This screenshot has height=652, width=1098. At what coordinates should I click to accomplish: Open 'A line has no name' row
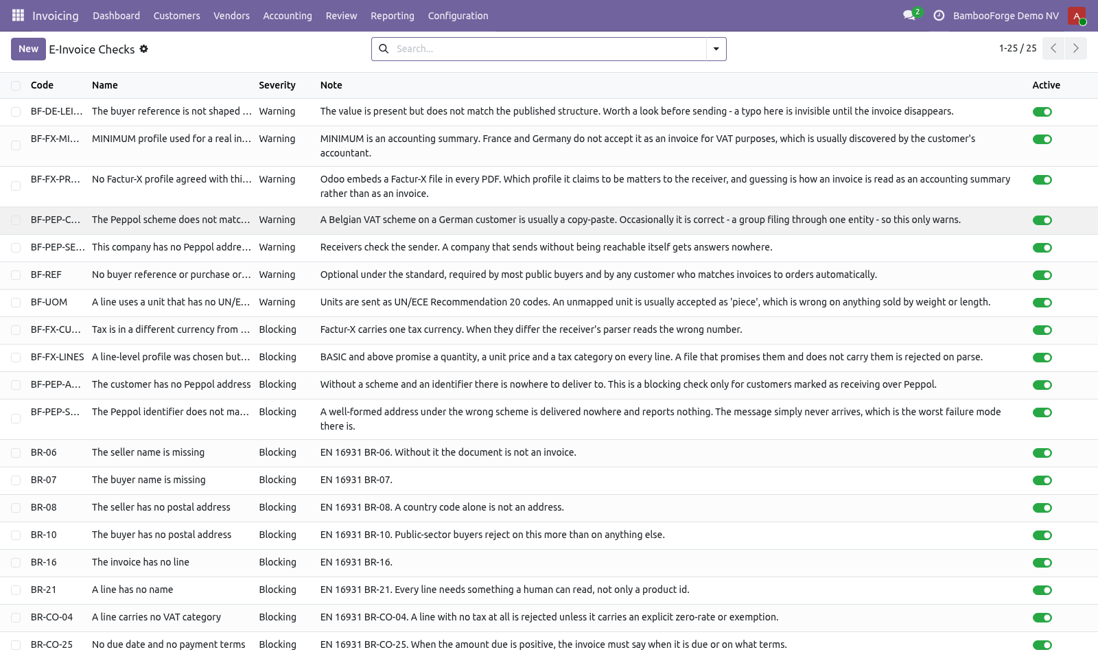point(132,590)
